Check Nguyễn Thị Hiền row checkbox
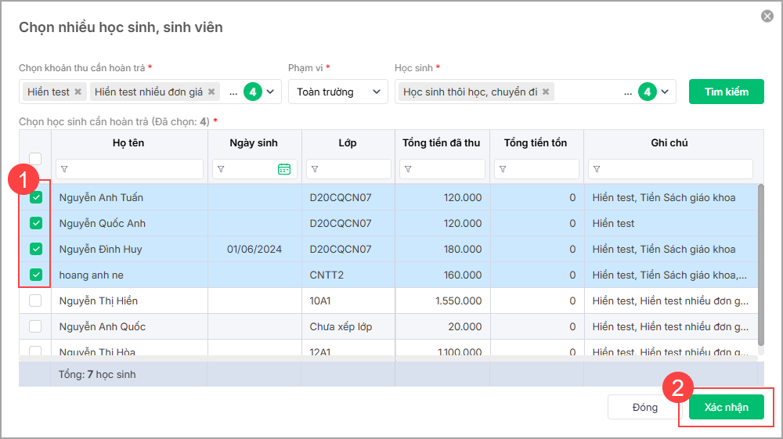 point(35,300)
